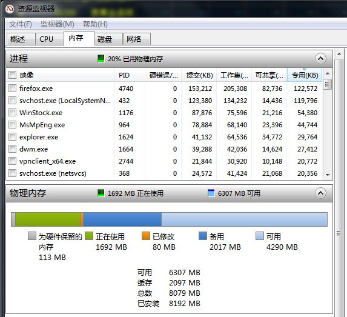The image size is (347, 317).
Task: Click the process list scrollbar up arrow
Action: [x=328, y=73]
